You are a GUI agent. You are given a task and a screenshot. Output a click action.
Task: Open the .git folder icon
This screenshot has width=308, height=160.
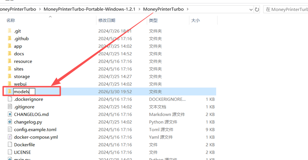tap(10, 31)
